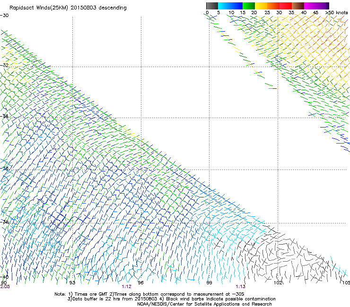Select the '20' legend scale label
Image resolution: width=350 pixels, height=307 pixels.
pos(254,12)
